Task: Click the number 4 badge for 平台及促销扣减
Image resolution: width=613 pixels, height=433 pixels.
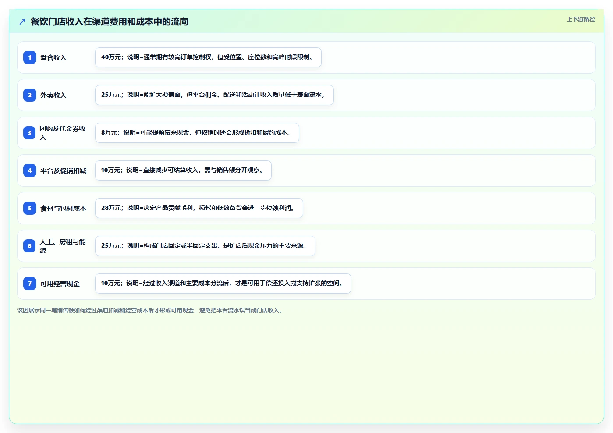Action: click(30, 170)
